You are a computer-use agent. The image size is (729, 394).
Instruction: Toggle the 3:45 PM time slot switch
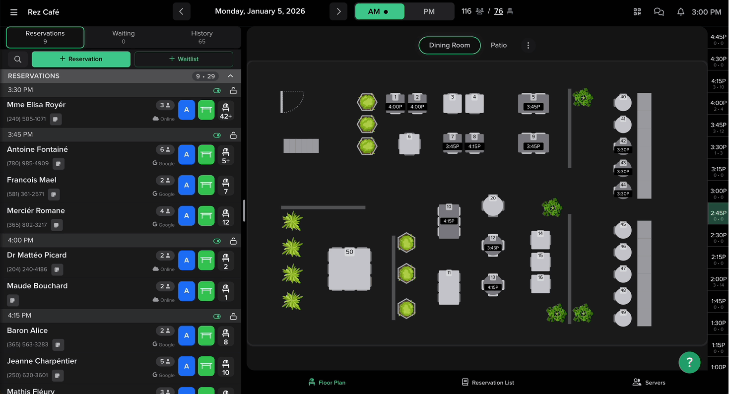point(217,135)
